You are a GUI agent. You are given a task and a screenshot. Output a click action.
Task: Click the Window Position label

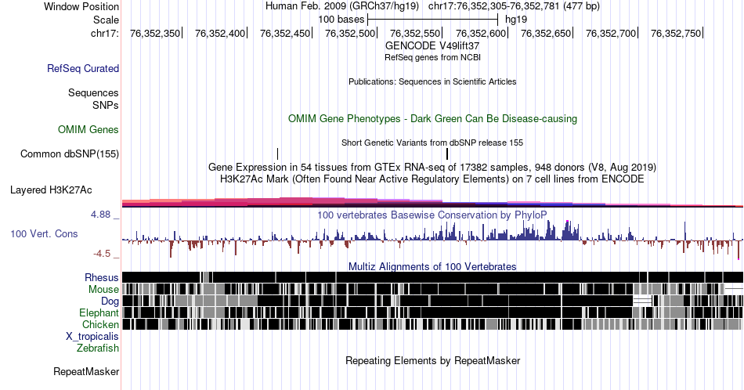81,6
